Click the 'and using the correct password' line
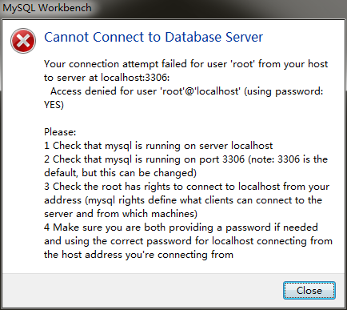The image size is (347, 310). pos(188,241)
